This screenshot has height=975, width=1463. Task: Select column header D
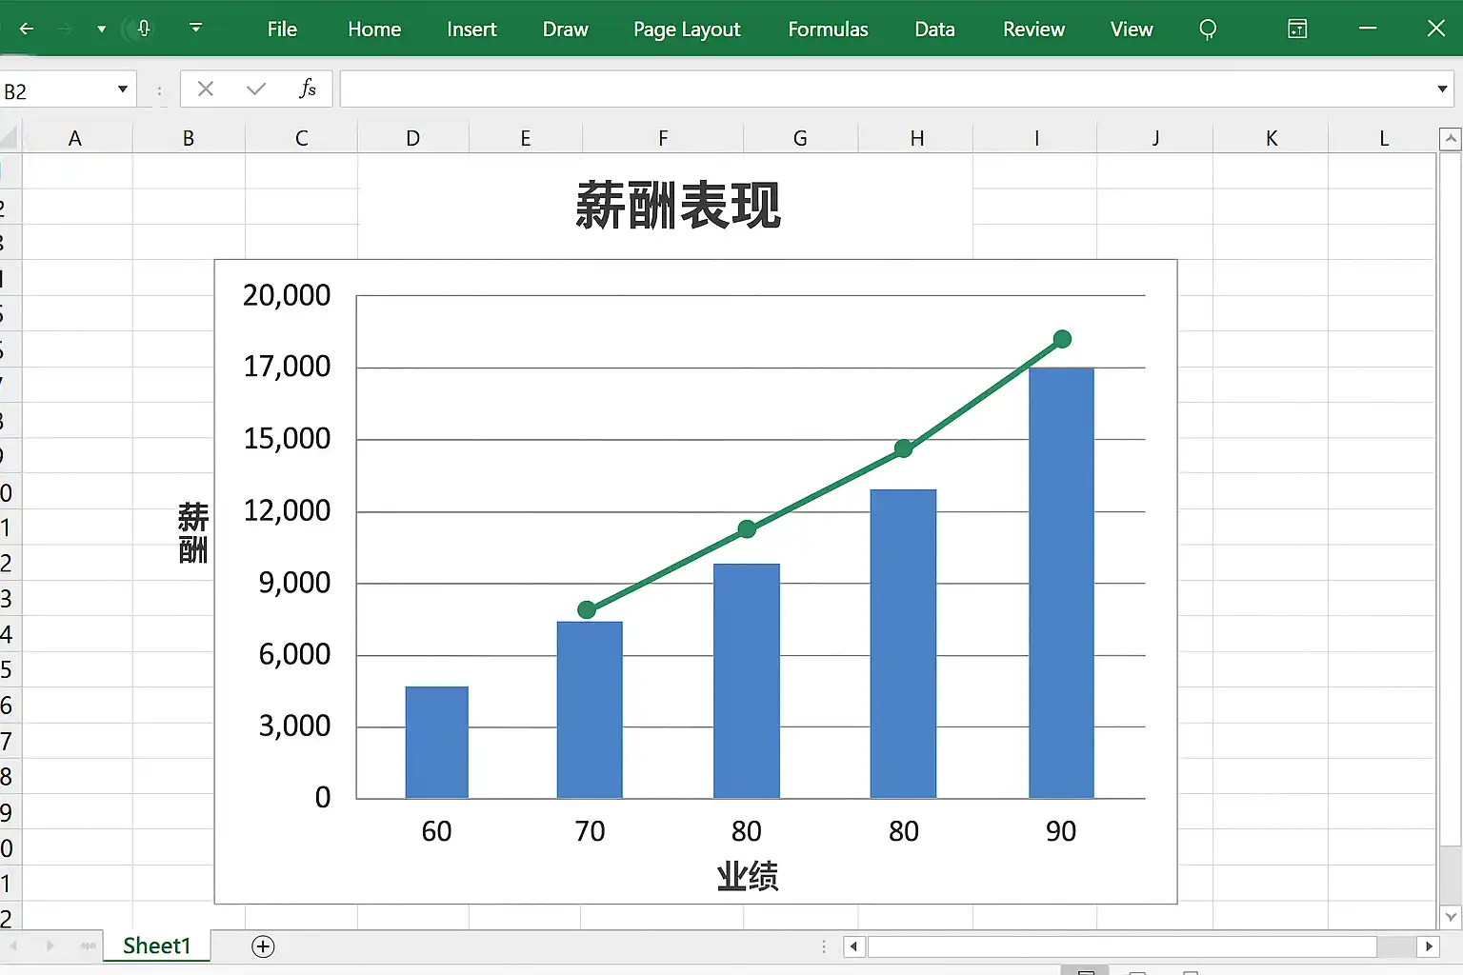click(412, 139)
